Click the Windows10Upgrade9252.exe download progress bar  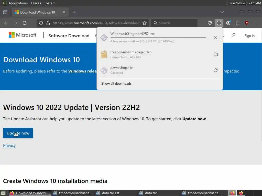point(158,38)
